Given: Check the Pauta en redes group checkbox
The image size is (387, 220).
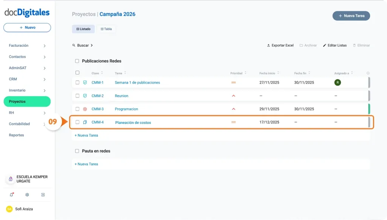Looking at the screenshot, I should point(77,151).
